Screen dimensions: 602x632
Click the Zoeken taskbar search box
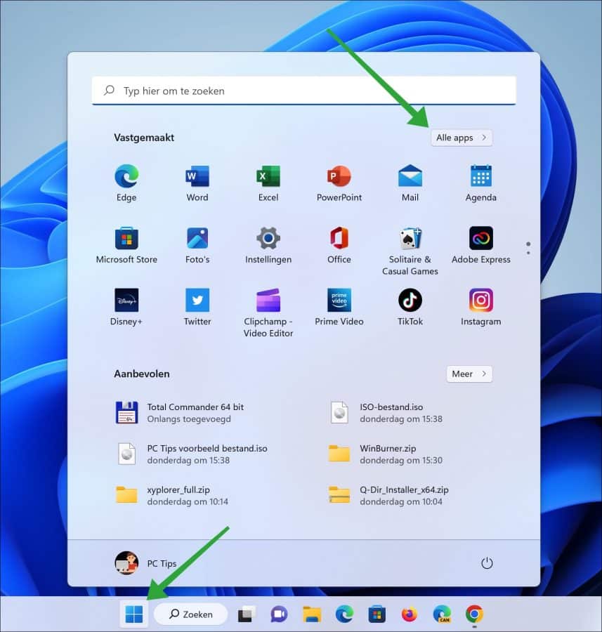tap(191, 614)
